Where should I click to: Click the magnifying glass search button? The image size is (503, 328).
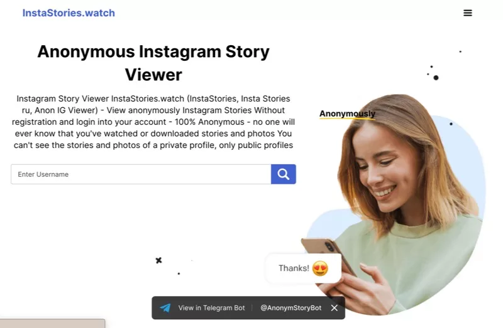point(284,174)
